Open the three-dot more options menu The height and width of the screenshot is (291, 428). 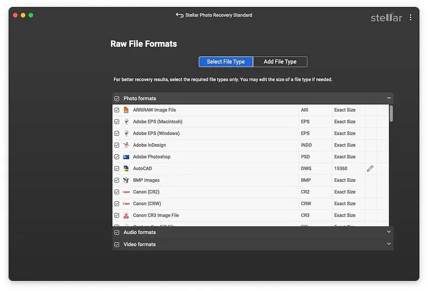pos(410,18)
